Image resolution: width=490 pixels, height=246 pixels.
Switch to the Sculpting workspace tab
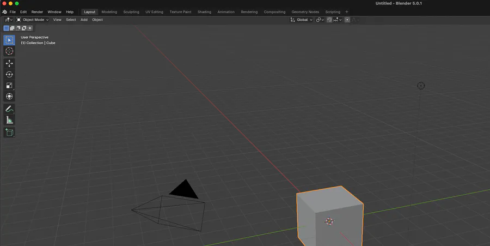(x=131, y=12)
